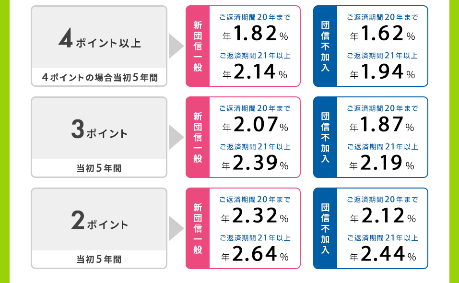Screen dimensions: 459x283
Task: Select the 3ポイント box
Action: point(99,137)
